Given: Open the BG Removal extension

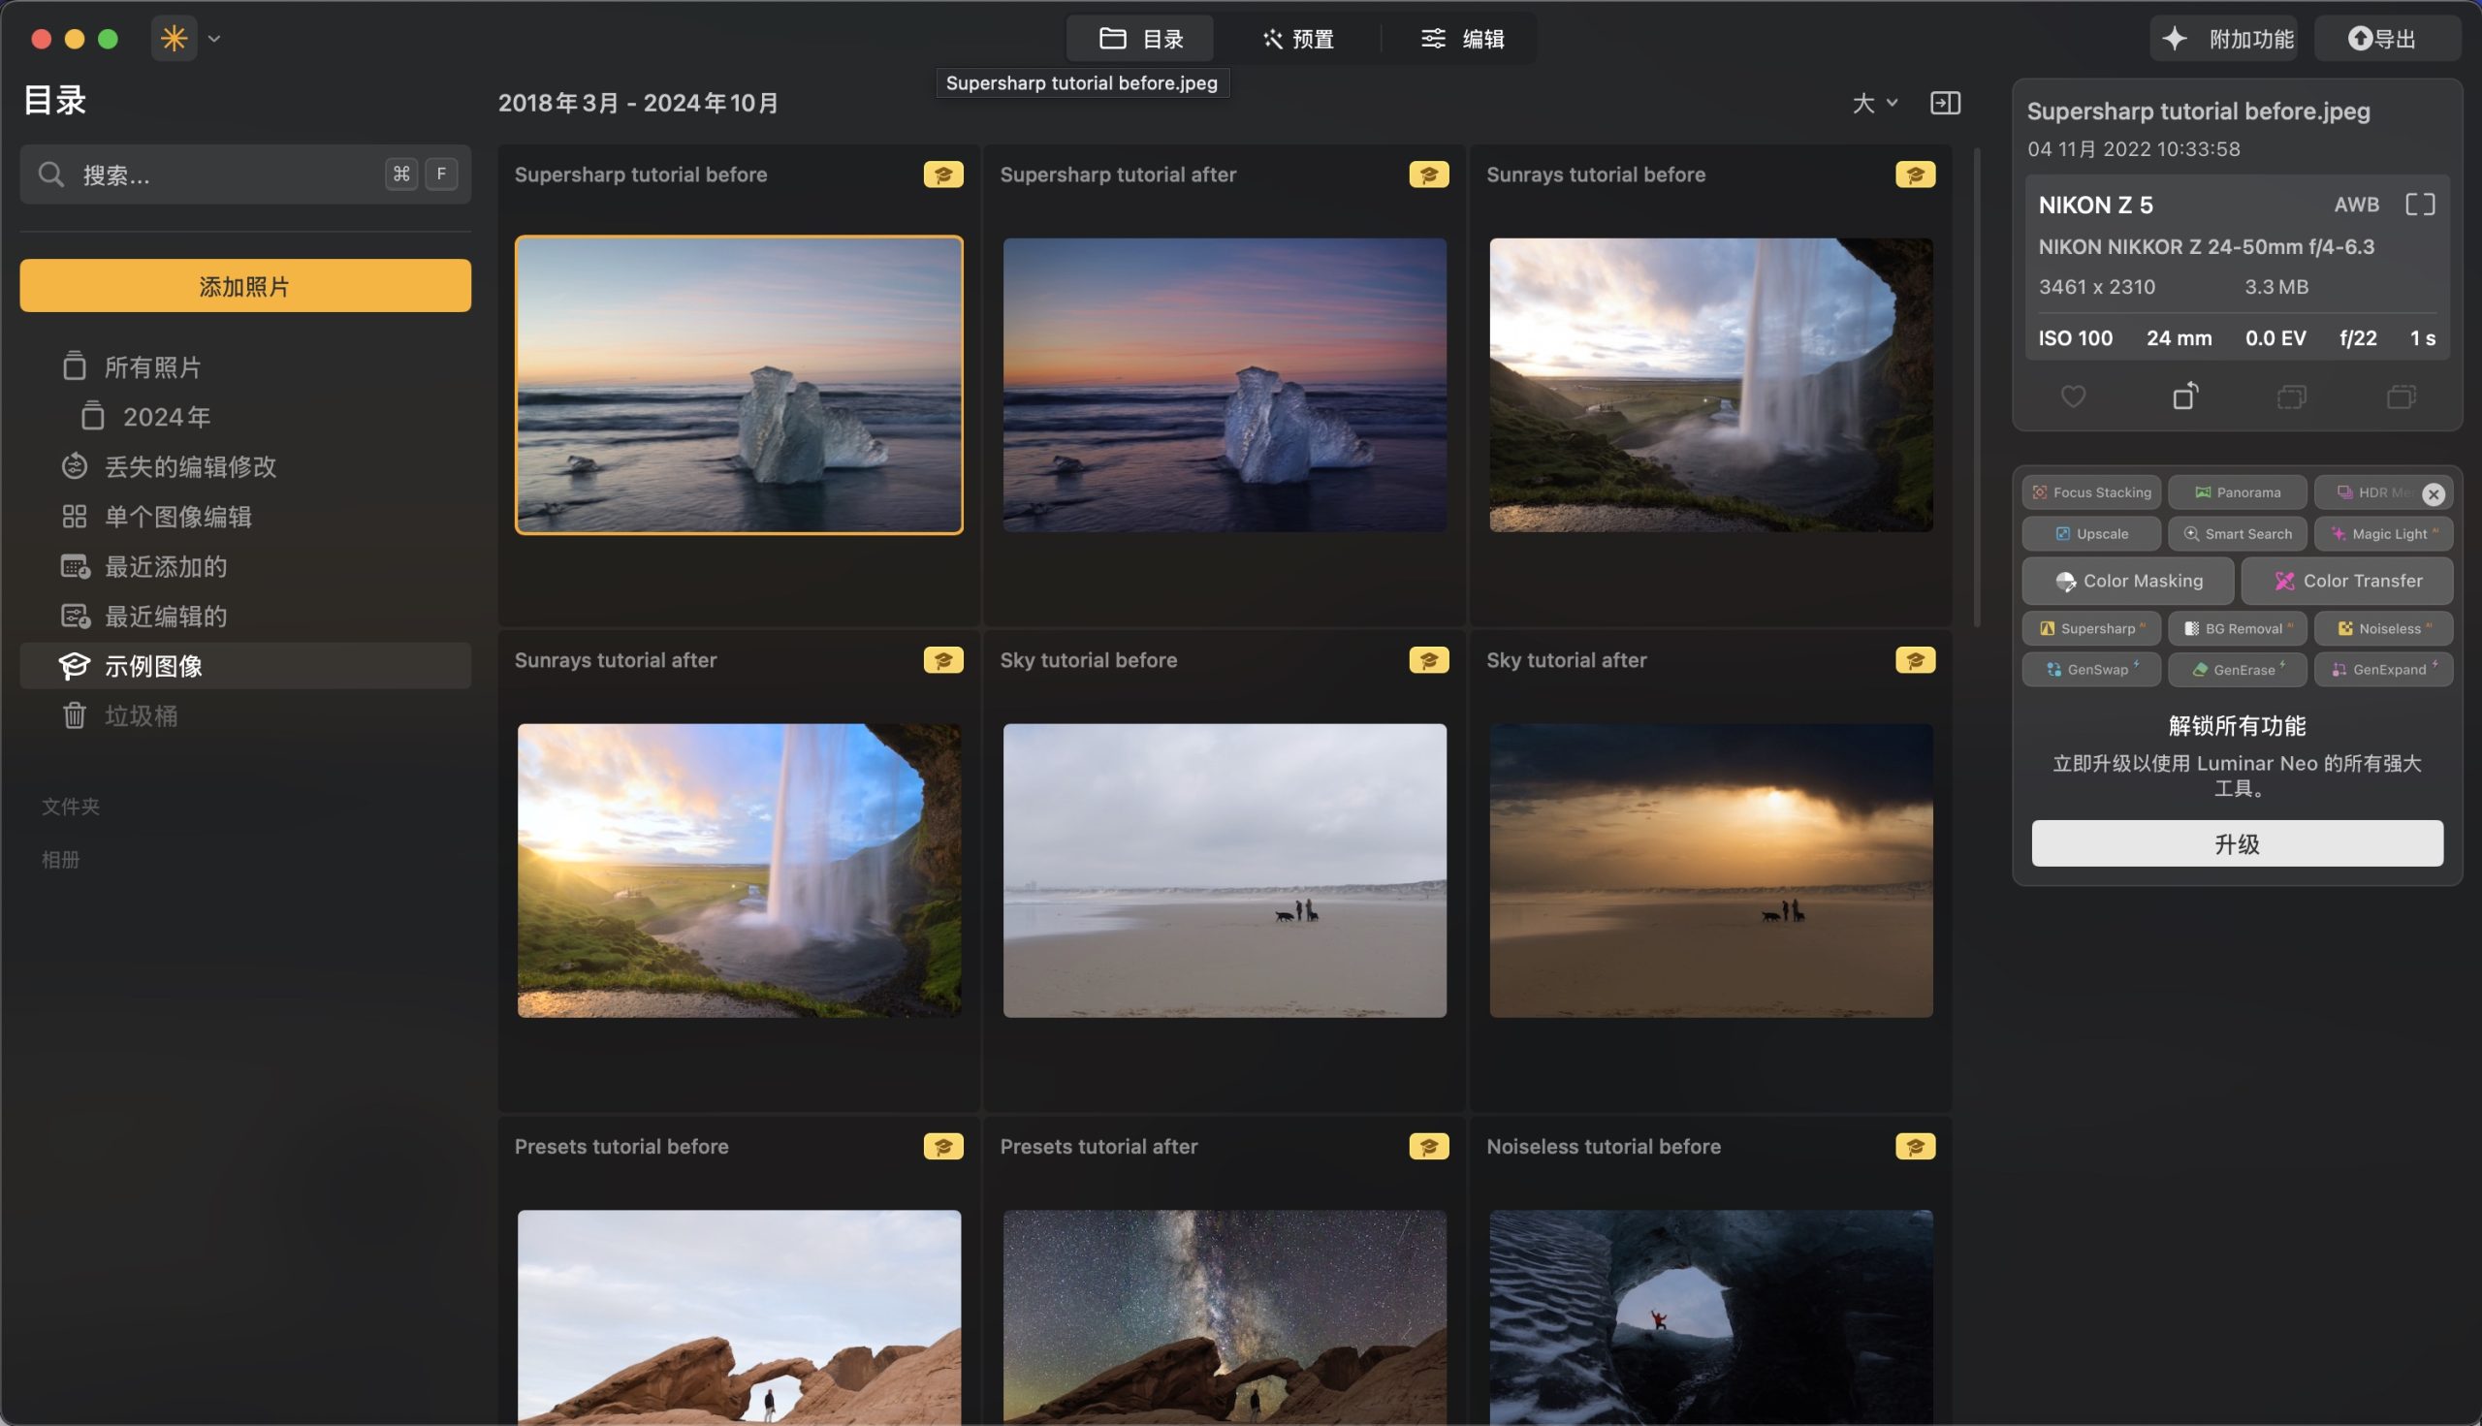Looking at the screenshot, I should (2237, 629).
